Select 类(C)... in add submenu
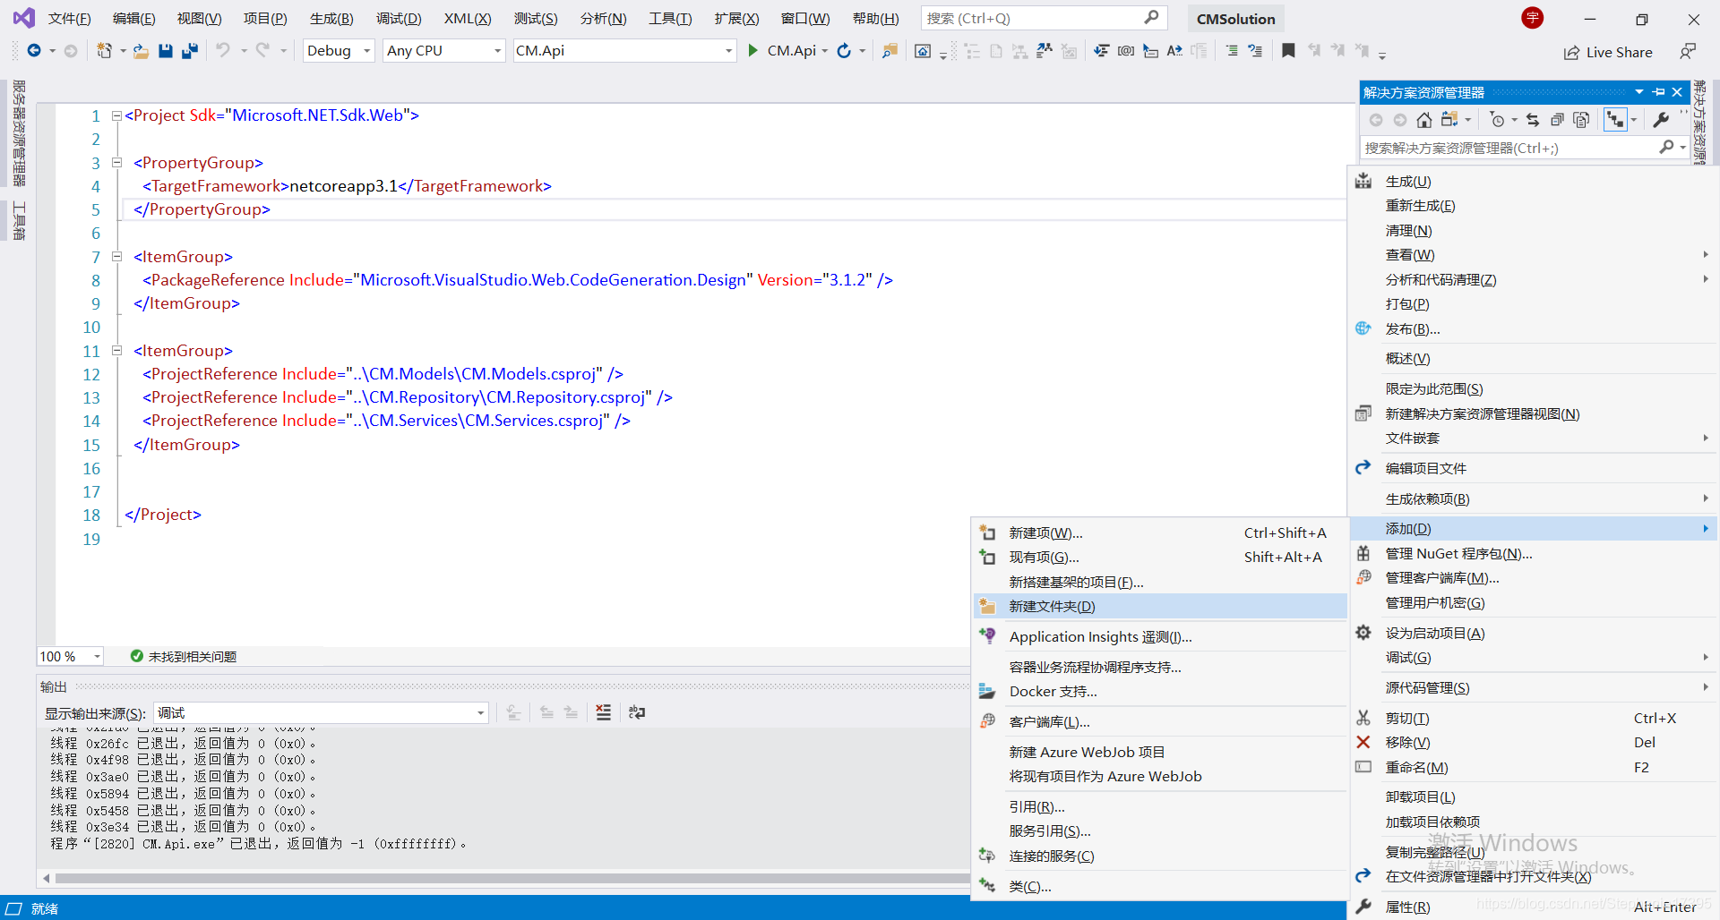Screen dimensions: 1720x920 tap(1160, 887)
